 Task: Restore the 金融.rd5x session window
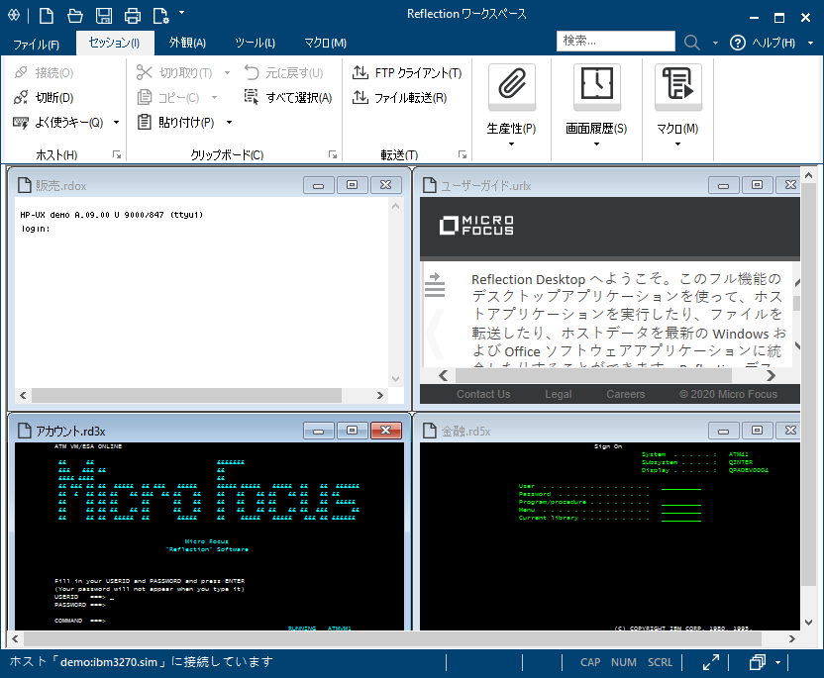click(x=758, y=431)
